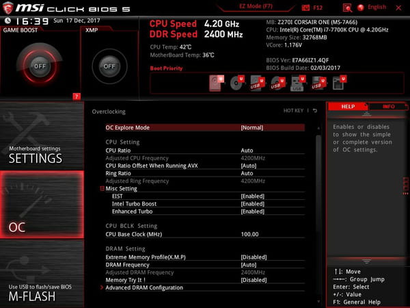The image size is (410, 308).
Task: Click the BIOS Ver E7A66IZ1.4QF text
Action: coord(297,60)
